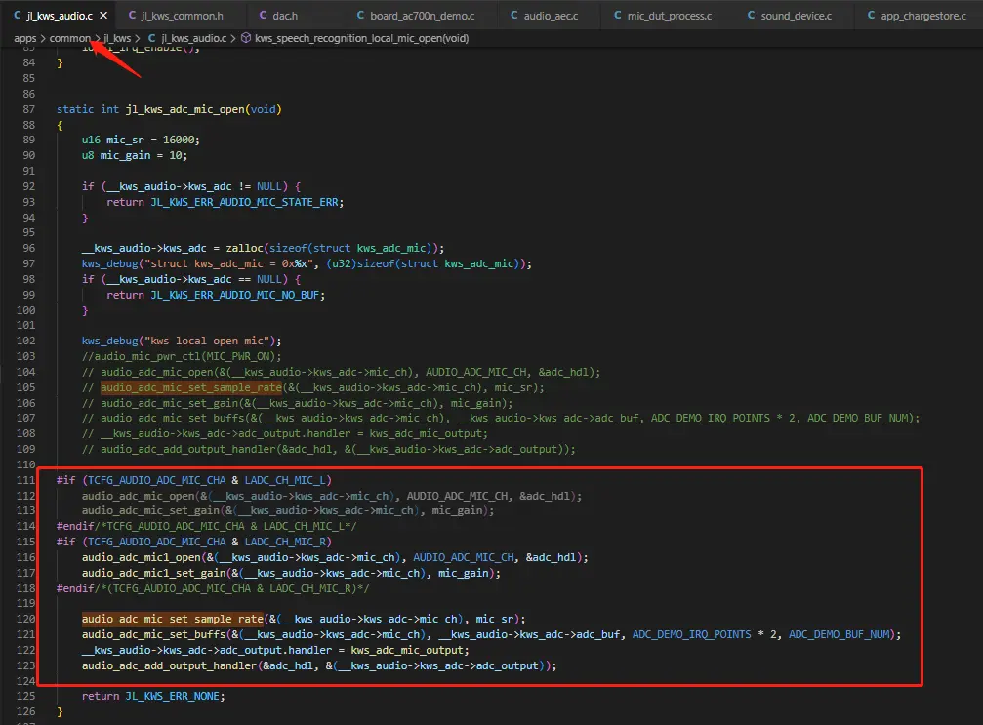Screen dimensions: 983x725
Task: Click line number 111 in the gutter
Action: tap(25, 480)
